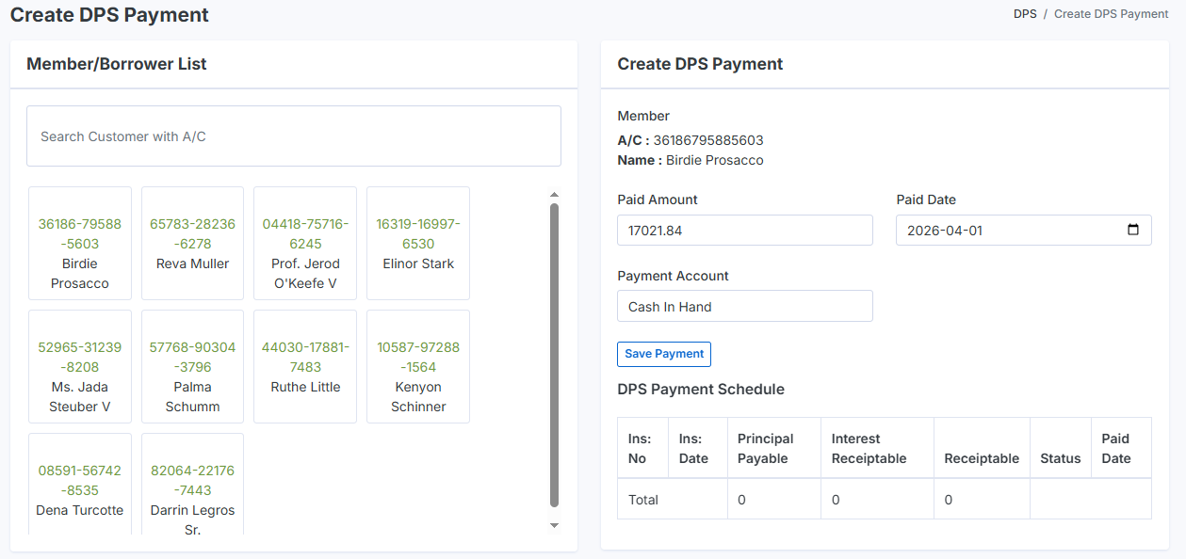This screenshot has width=1186, height=559.
Task: Click the Search Customer with A/C field
Action: click(x=294, y=136)
